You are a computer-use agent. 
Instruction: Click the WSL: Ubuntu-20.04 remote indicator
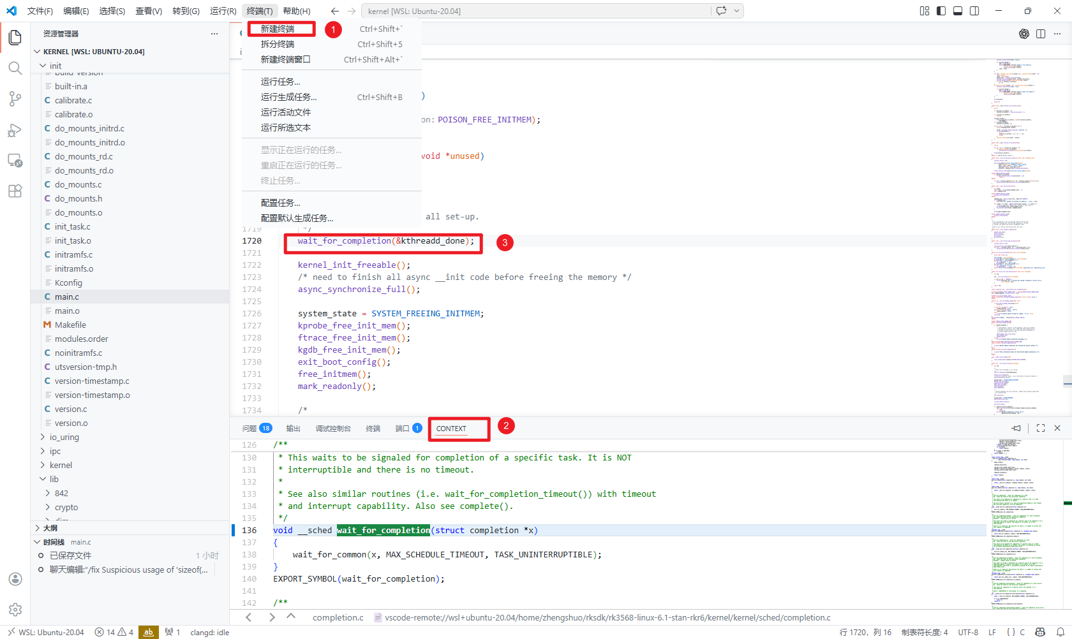click(x=46, y=633)
